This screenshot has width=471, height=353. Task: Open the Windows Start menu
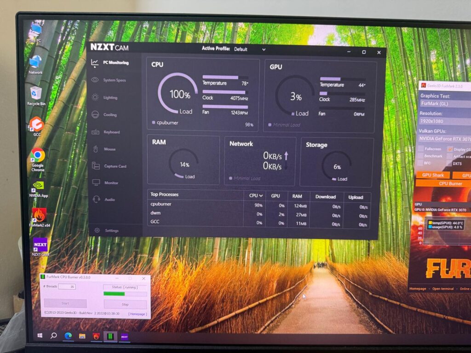[x=40, y=336]
